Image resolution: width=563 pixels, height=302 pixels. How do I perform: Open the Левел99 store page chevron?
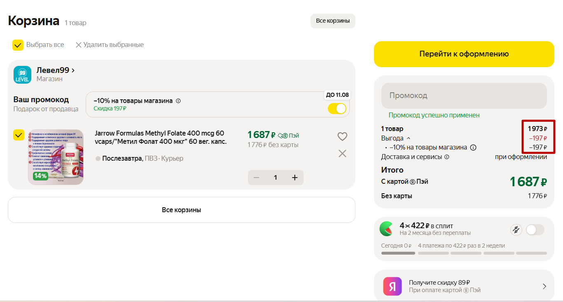(73, 70)
